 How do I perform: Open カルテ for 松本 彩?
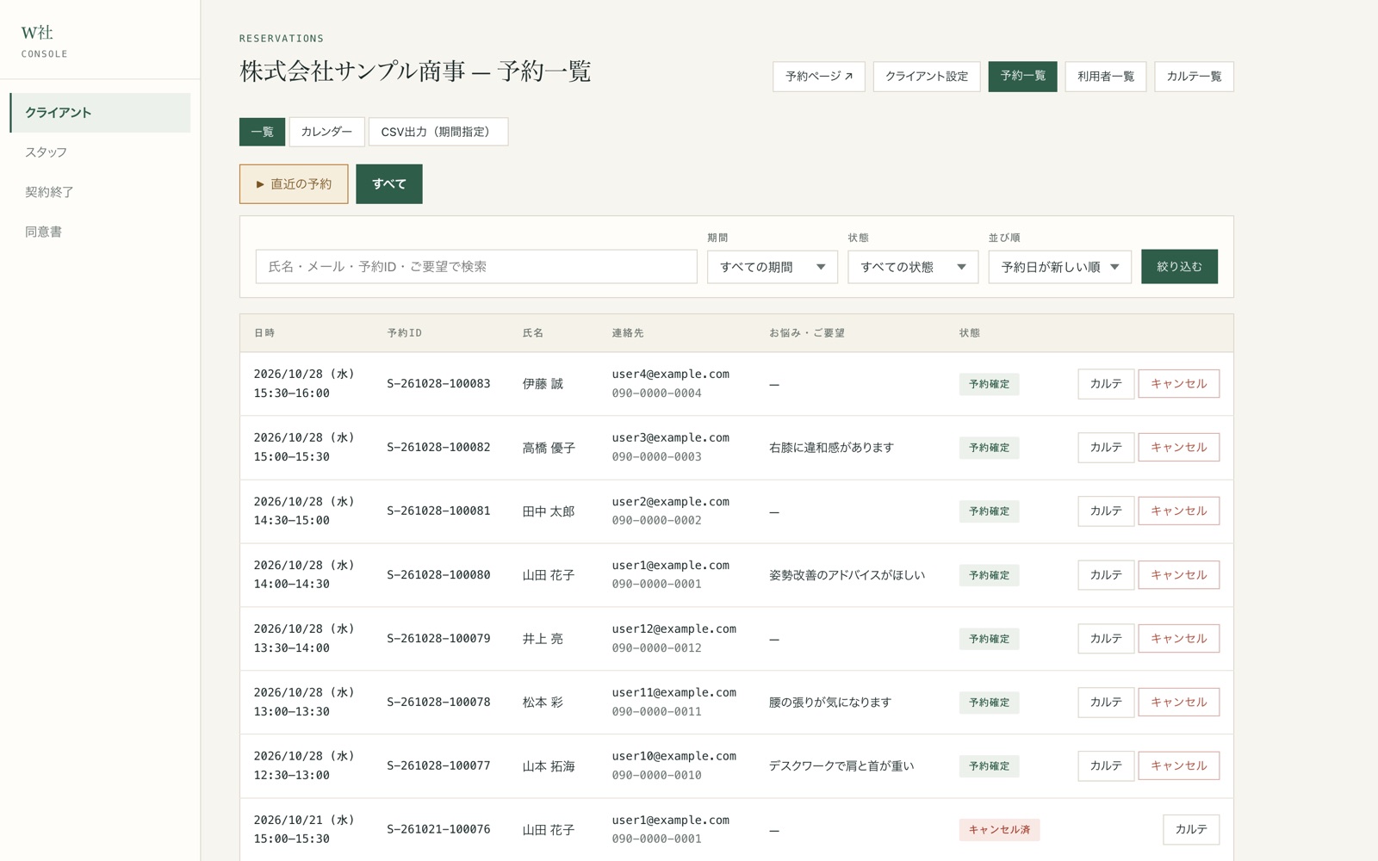tap(1106, 703)
